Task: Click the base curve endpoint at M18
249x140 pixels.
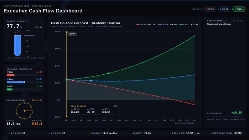Action: [x=195, y=75]
